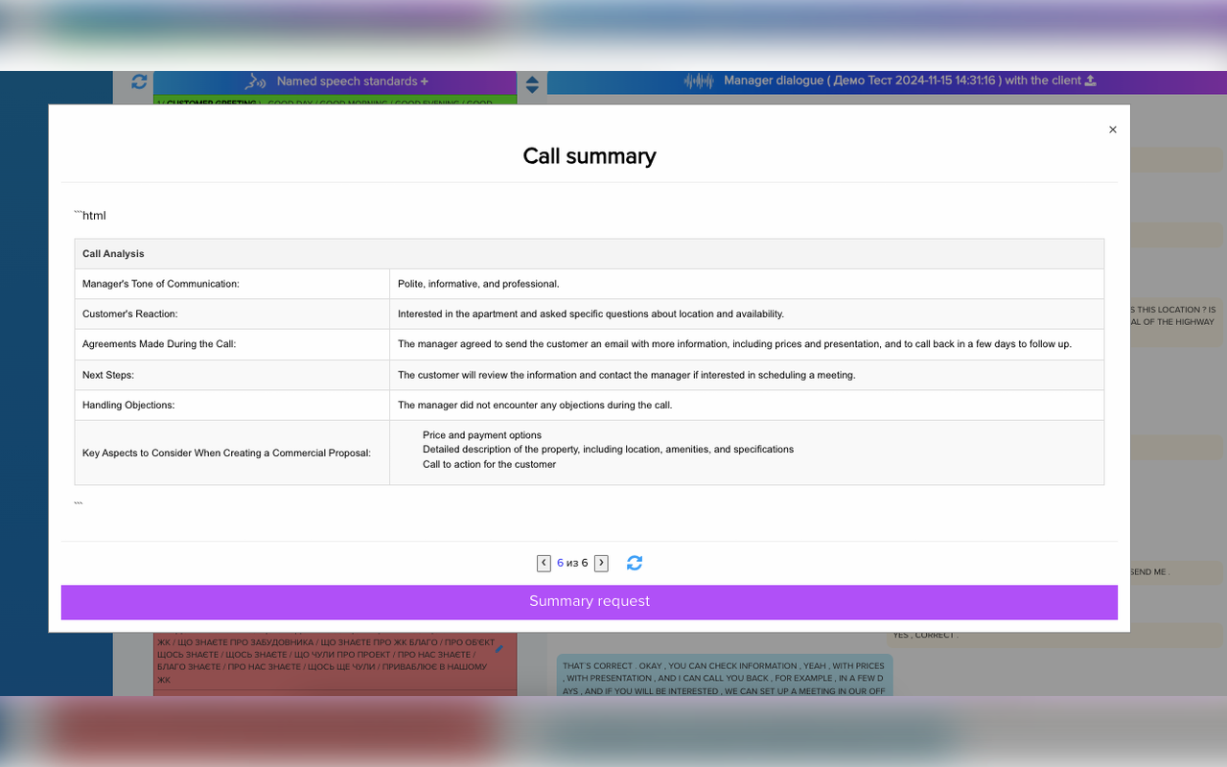Select 'Detailed description of the property' item
1227x767 pixels.
(x=608, y=449)
